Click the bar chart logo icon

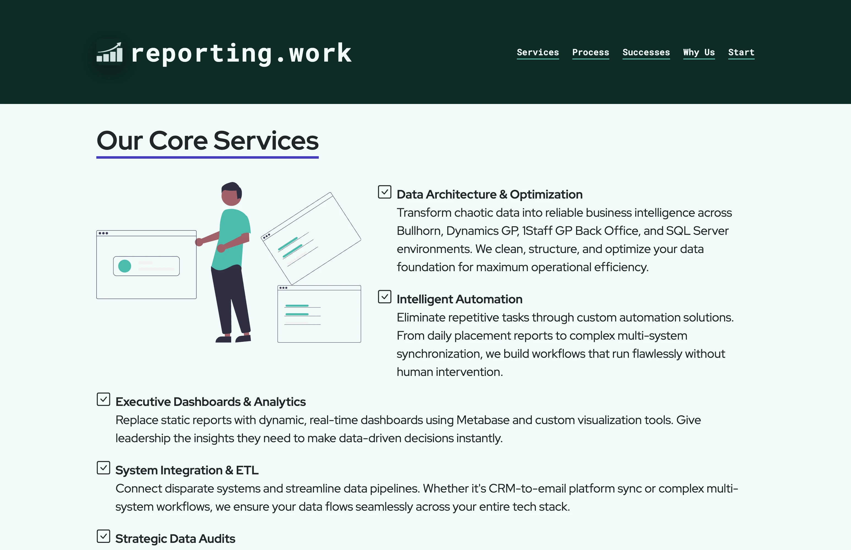(x=109, y=53)
